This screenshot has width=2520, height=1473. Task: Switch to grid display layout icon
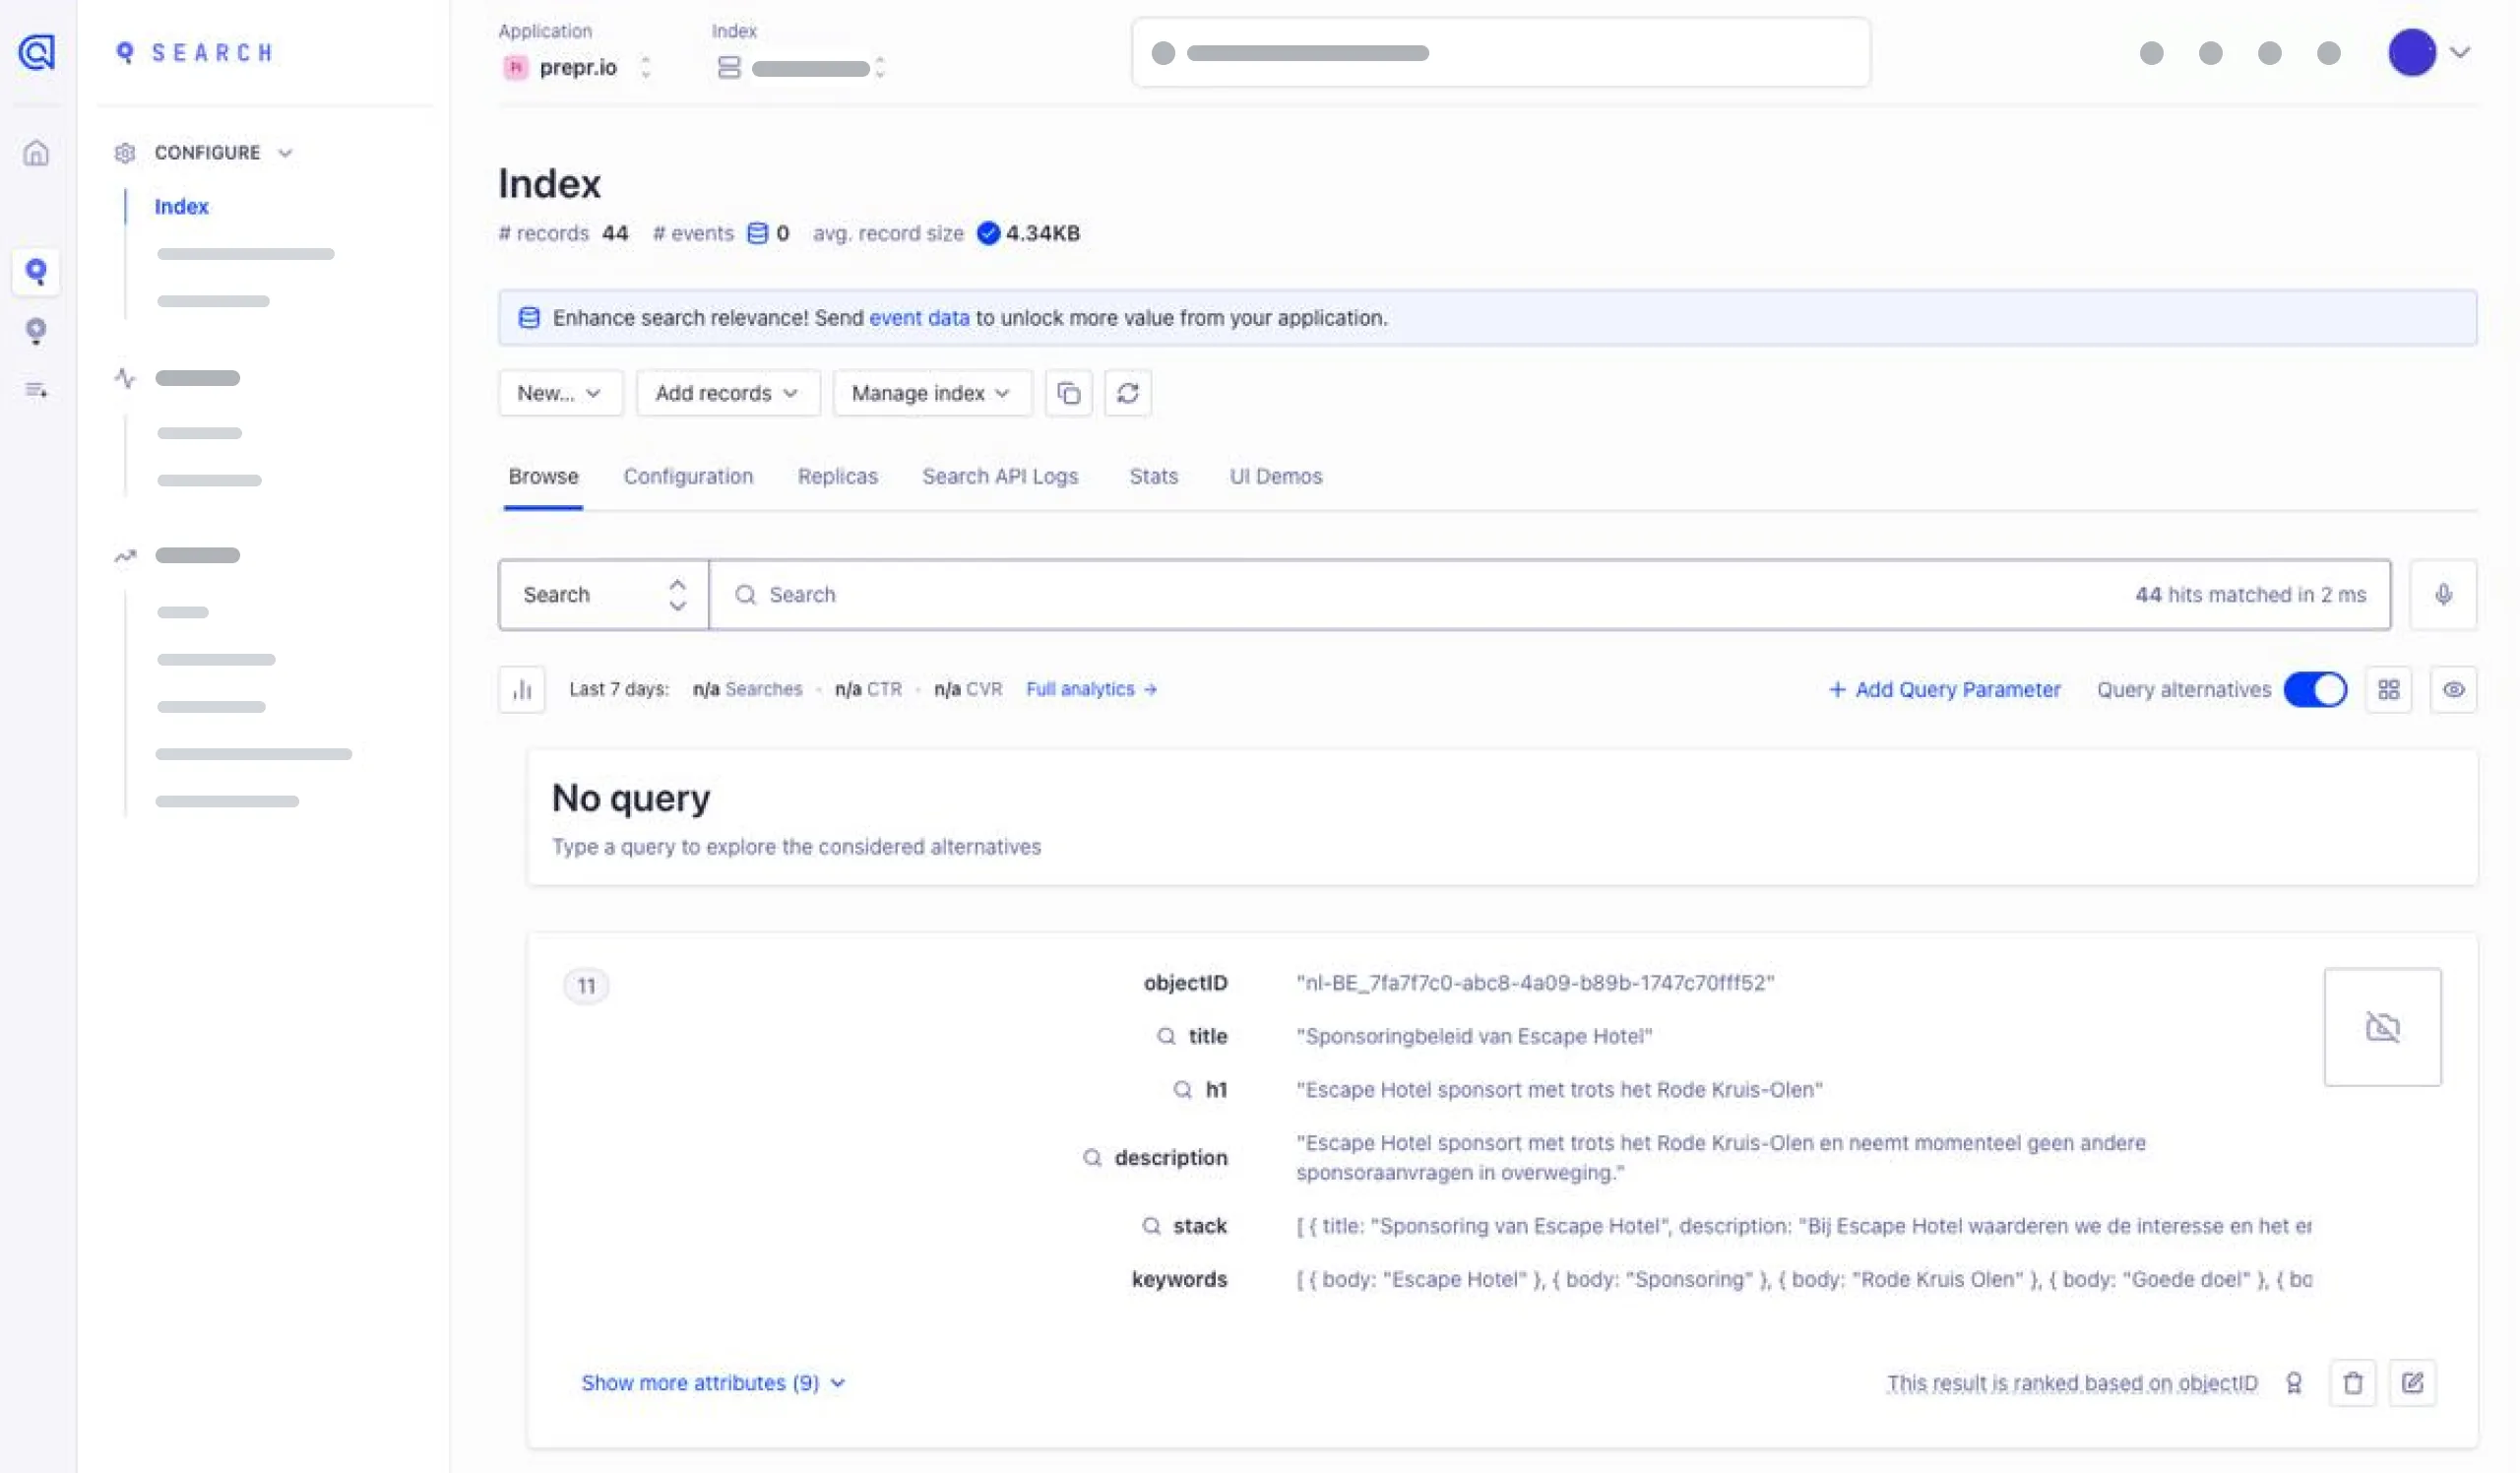[x=2388, y=690]
